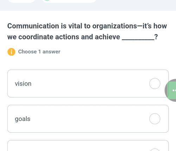Click the word goals label
This screenshot has width=176, height=151.
click(23, 119)
